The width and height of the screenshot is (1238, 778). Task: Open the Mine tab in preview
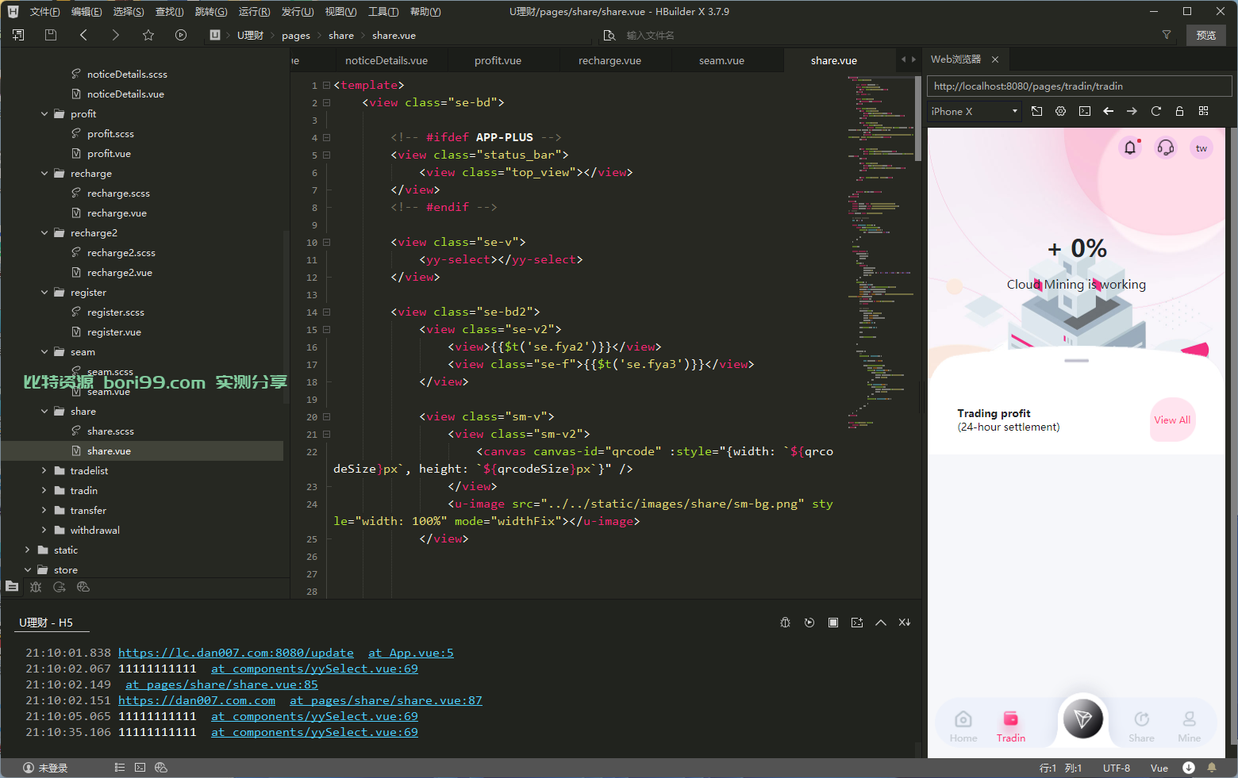[x=1190, y=726]
